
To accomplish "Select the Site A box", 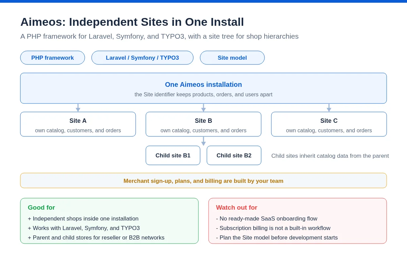I will tap(78, 124).
